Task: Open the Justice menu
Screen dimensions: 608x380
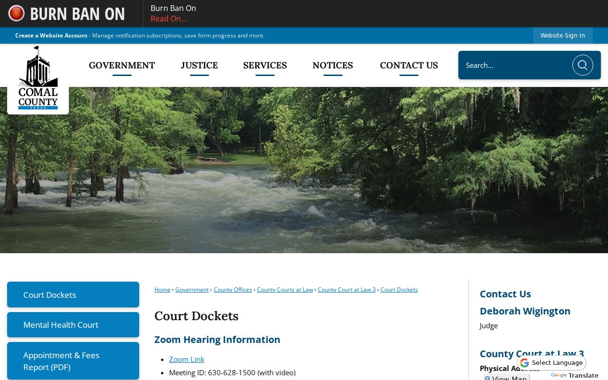Action: click(199, 66)
